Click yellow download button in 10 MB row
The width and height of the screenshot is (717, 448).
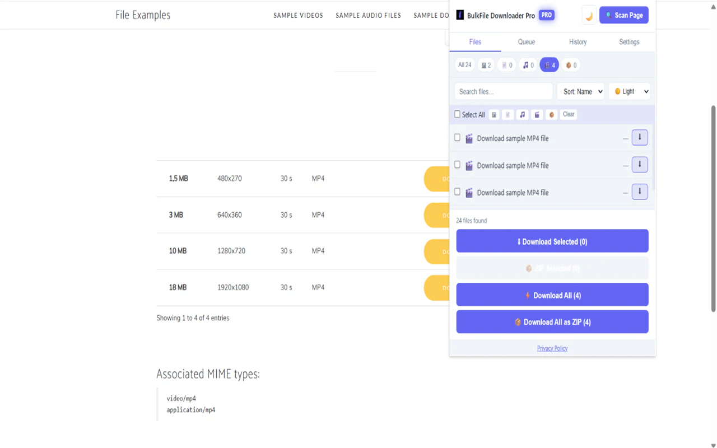(x=436, y=251)
